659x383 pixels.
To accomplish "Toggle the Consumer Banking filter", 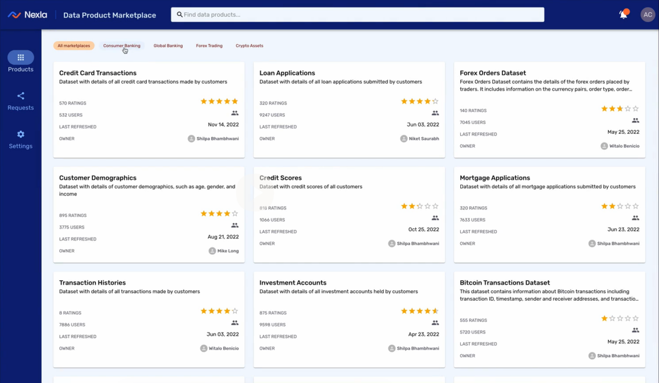I will pos(122,45).
